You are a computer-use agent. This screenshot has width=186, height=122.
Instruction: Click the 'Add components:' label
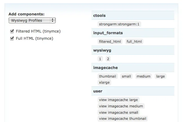pos(26,14)
